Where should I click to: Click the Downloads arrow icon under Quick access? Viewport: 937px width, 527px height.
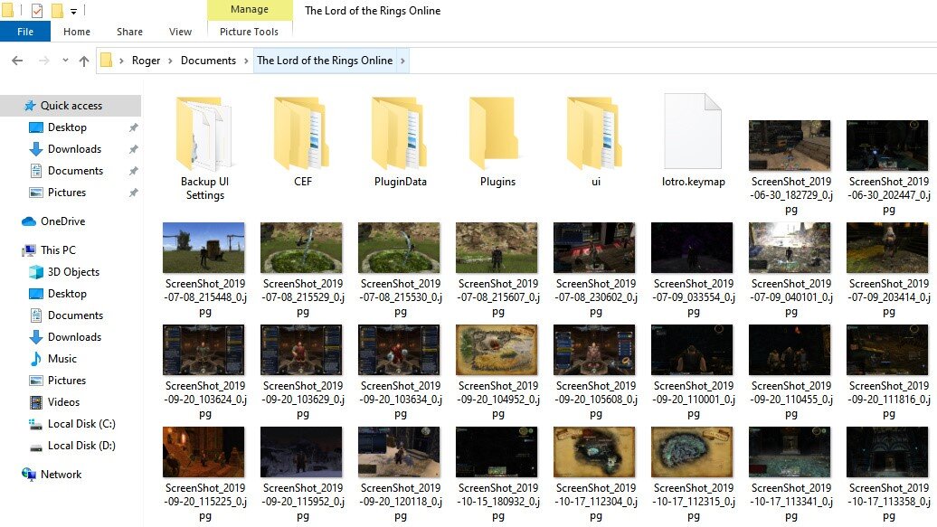(36, 149)
